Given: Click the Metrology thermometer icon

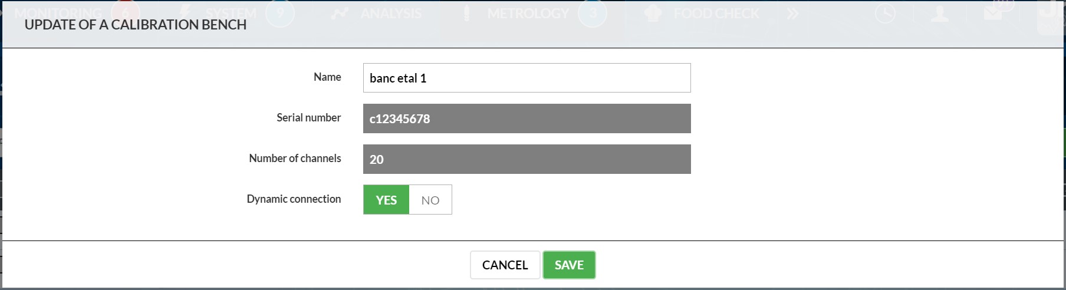Looking at the screenshot, I should click(x=467, y=13).
